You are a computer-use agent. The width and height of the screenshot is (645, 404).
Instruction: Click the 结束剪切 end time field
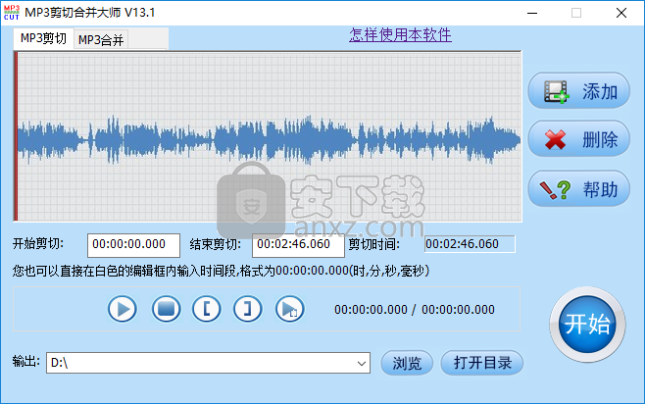coord(298,245)
